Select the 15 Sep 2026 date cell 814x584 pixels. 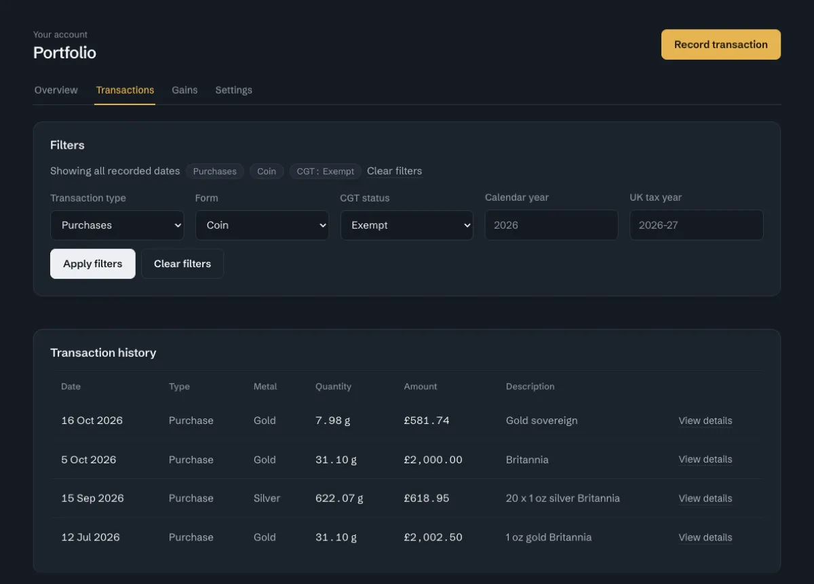click(x=93, y=499)
